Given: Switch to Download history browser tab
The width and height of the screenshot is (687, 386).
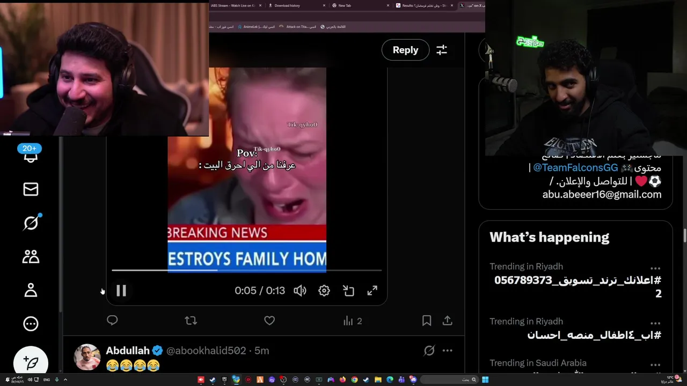Looking at the screenshot, I should (x=296, y=5).
